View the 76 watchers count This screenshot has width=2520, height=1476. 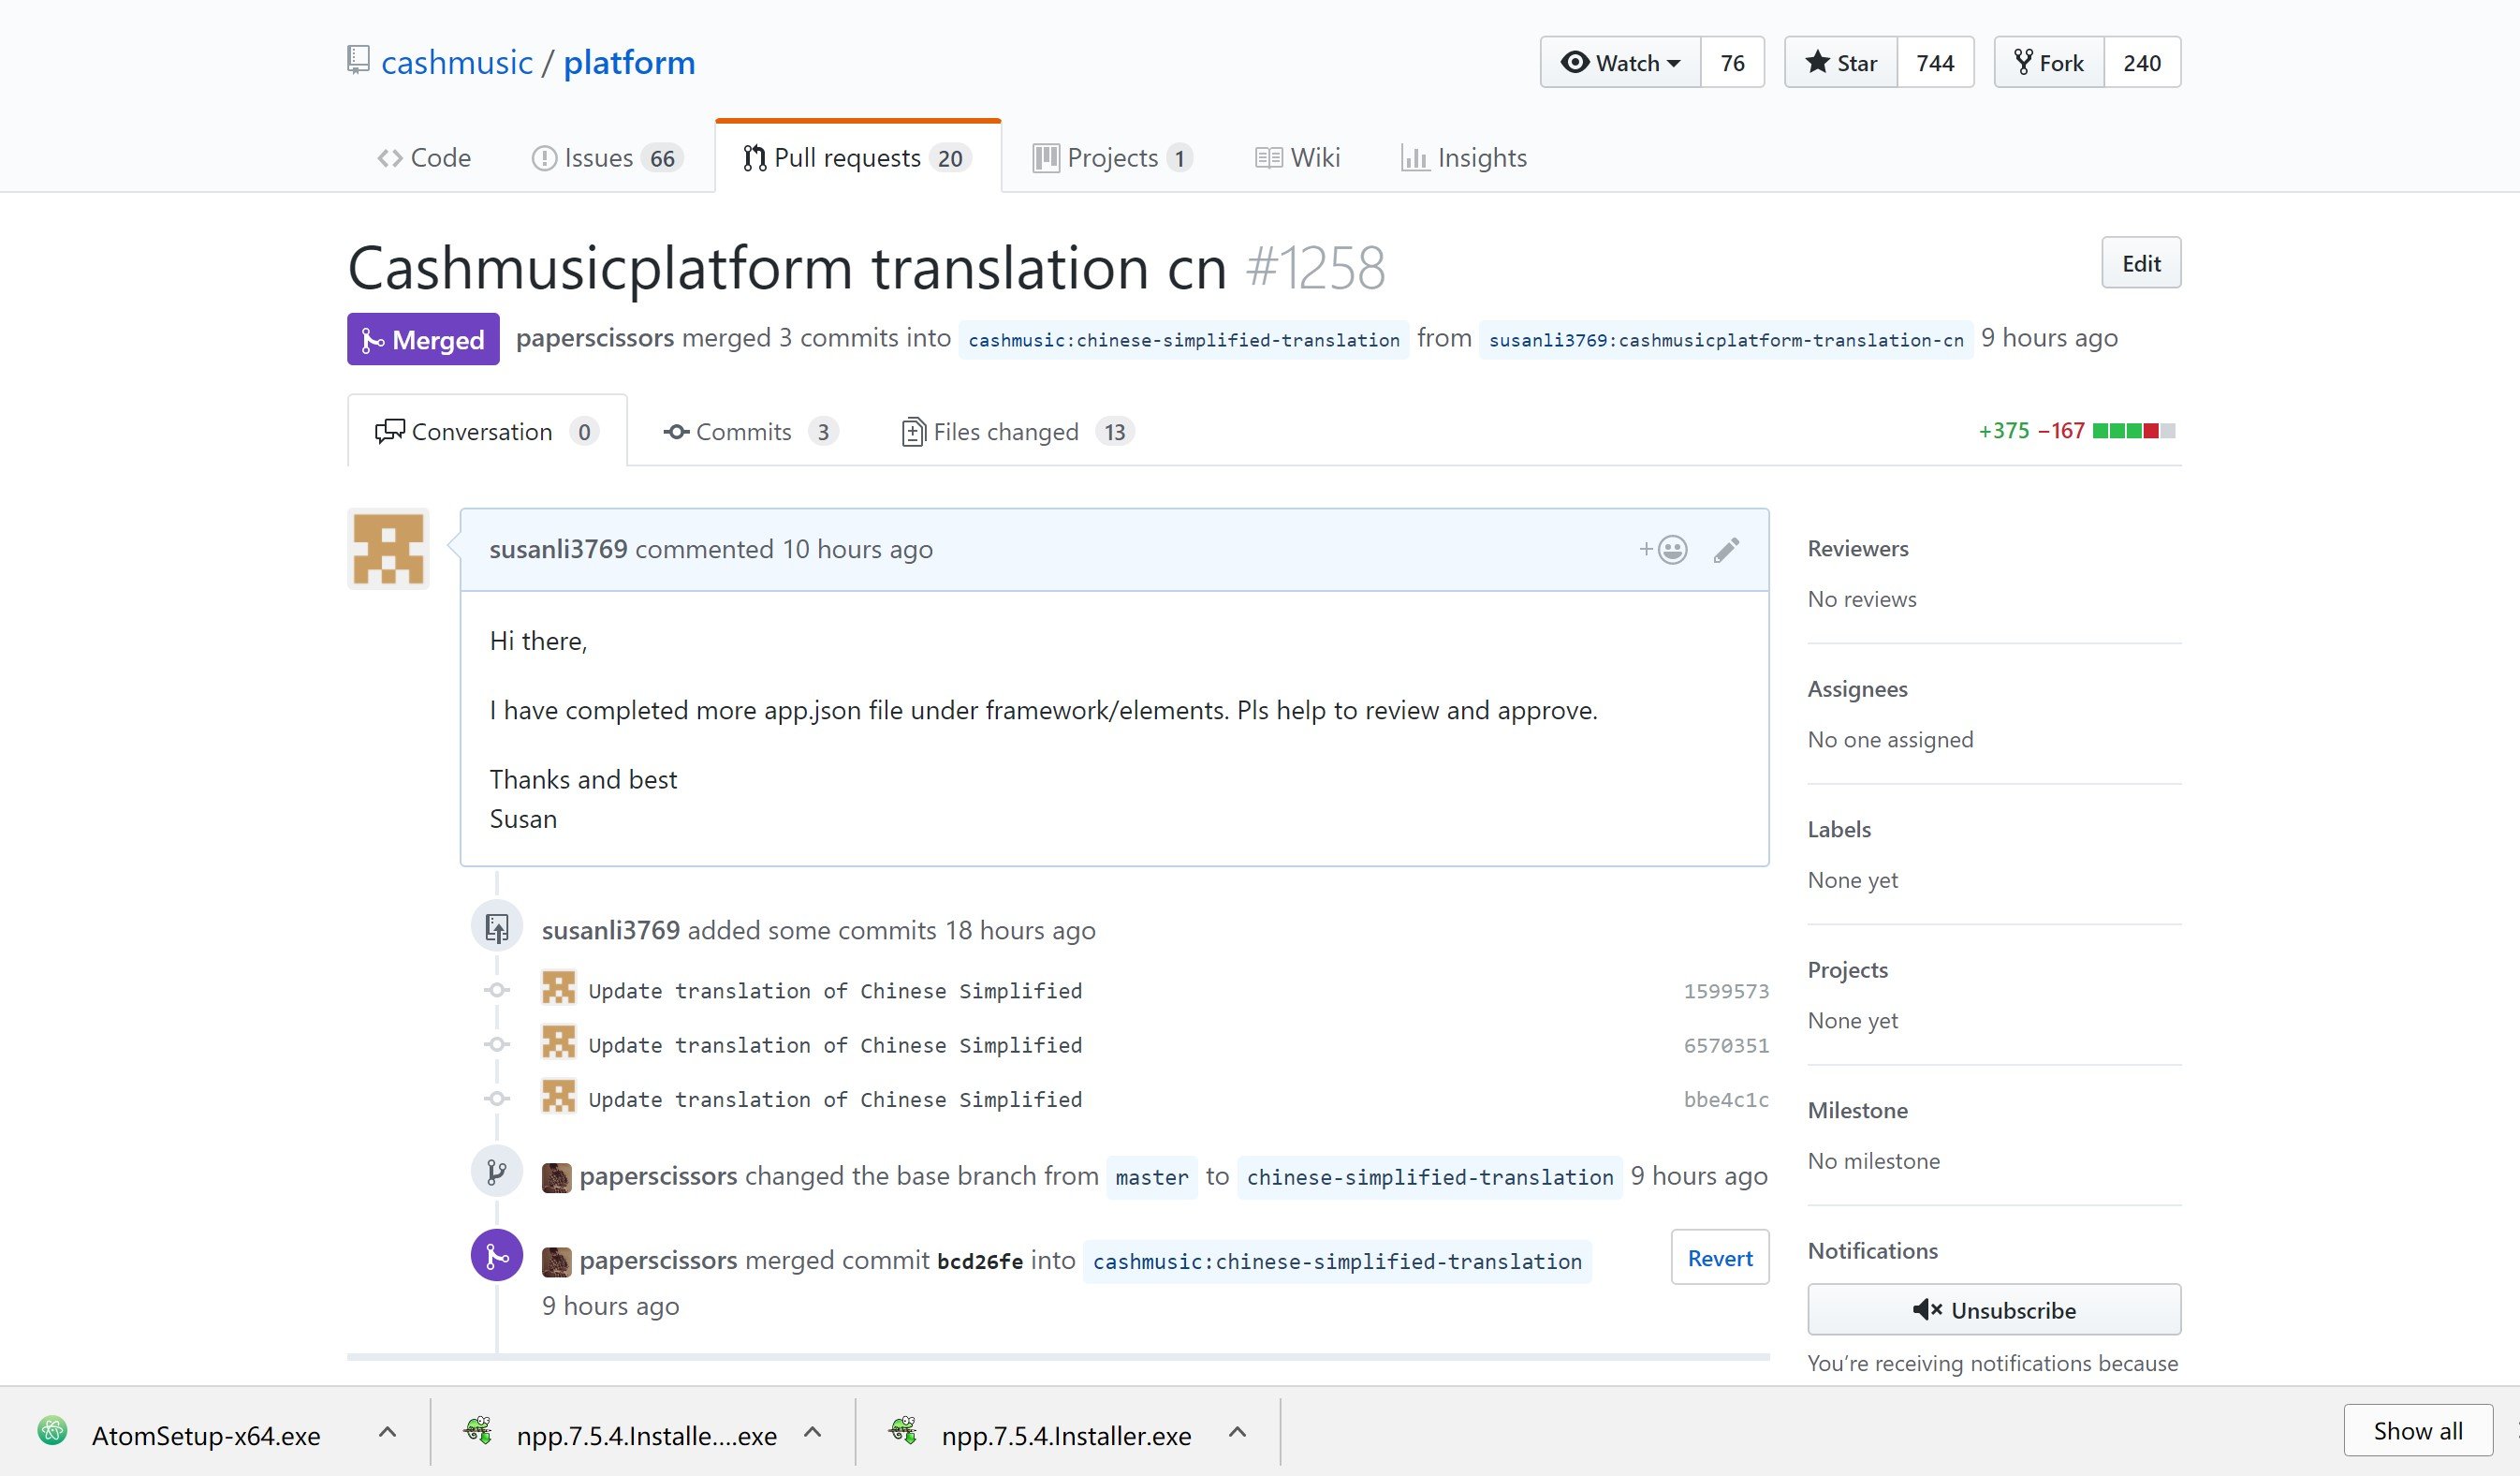click(x=1732, y=62)
